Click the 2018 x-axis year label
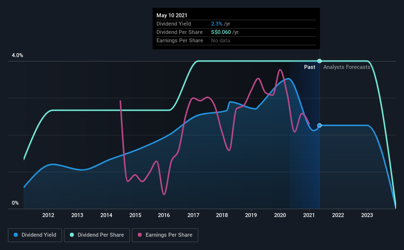Image resolution: width=404 pixels, height=250 pixels. pyautogui.click(x=222, y=215)
